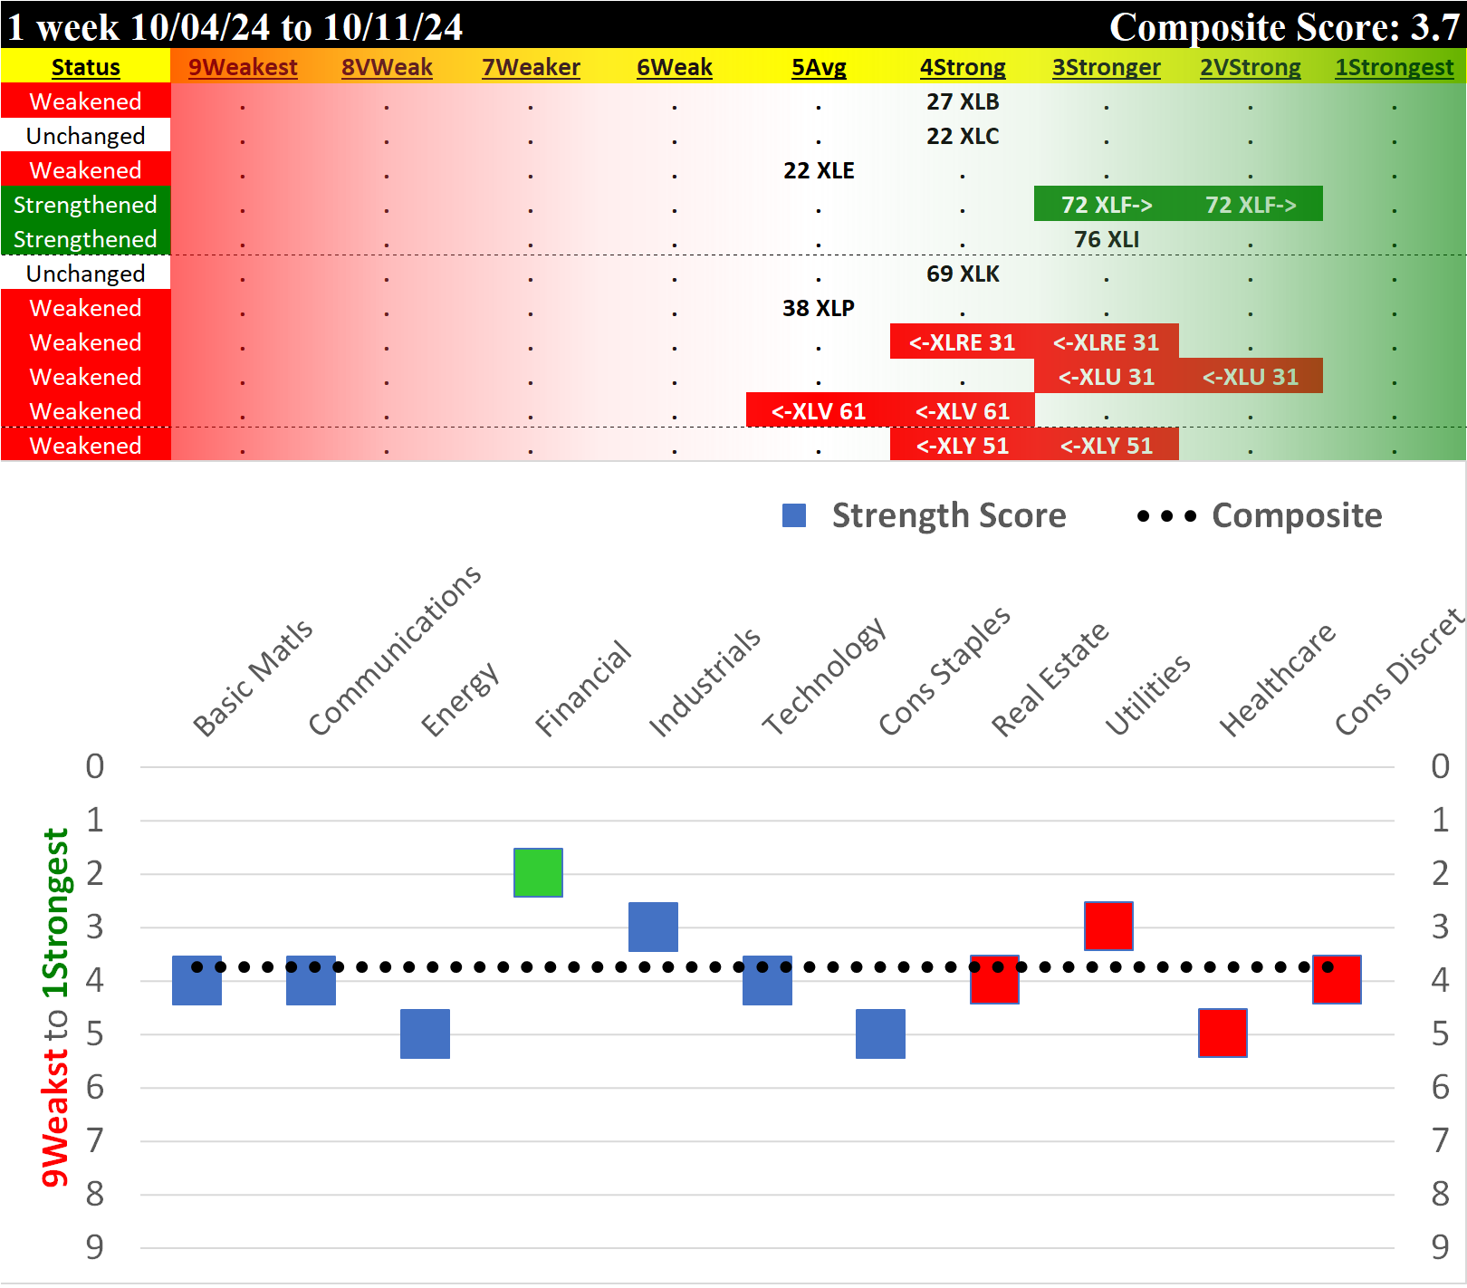Open the 1Strongest column header

[x=1394, y=67]
